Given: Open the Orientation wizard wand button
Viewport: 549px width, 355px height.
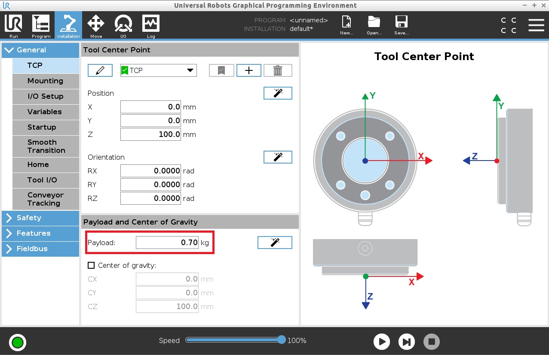Looking at the screenshot, I should pos(278,157).
